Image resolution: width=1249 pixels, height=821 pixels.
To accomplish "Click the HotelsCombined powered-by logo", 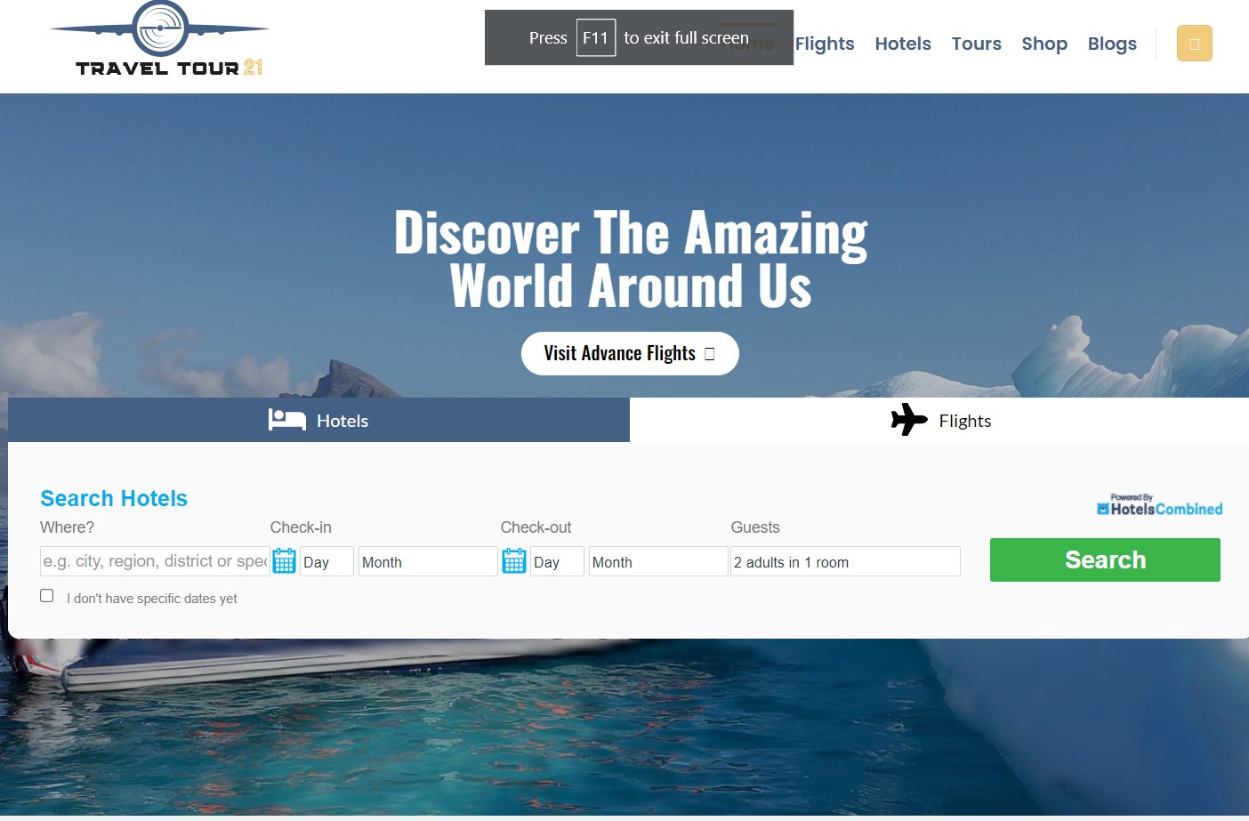I will point(1159,505).
